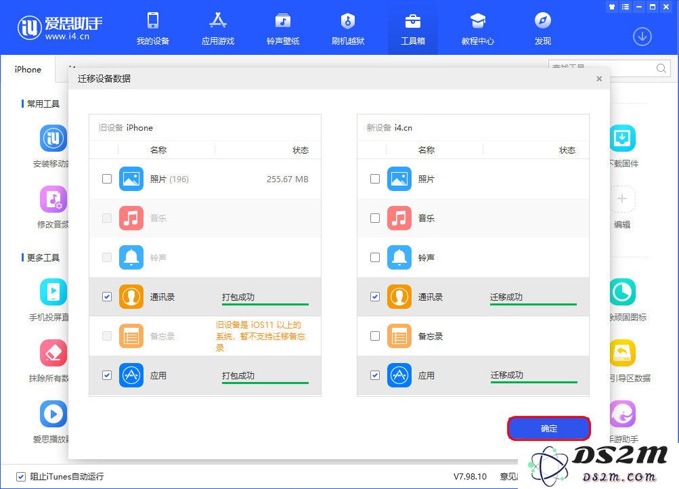The width and height of the screenshot is (679, 489).
Task: Close the 迁移设备数据 dialog
Action: (x=599, y=79)
